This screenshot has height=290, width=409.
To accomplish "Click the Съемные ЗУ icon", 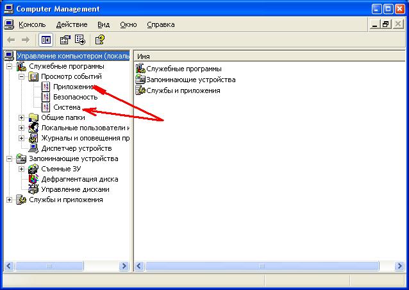I will pos(33,169).
